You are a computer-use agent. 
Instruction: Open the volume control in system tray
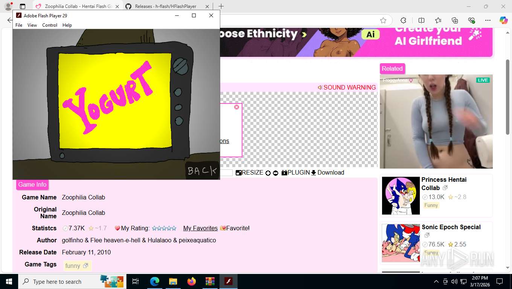pyautogui.click(x=454, y=281)
